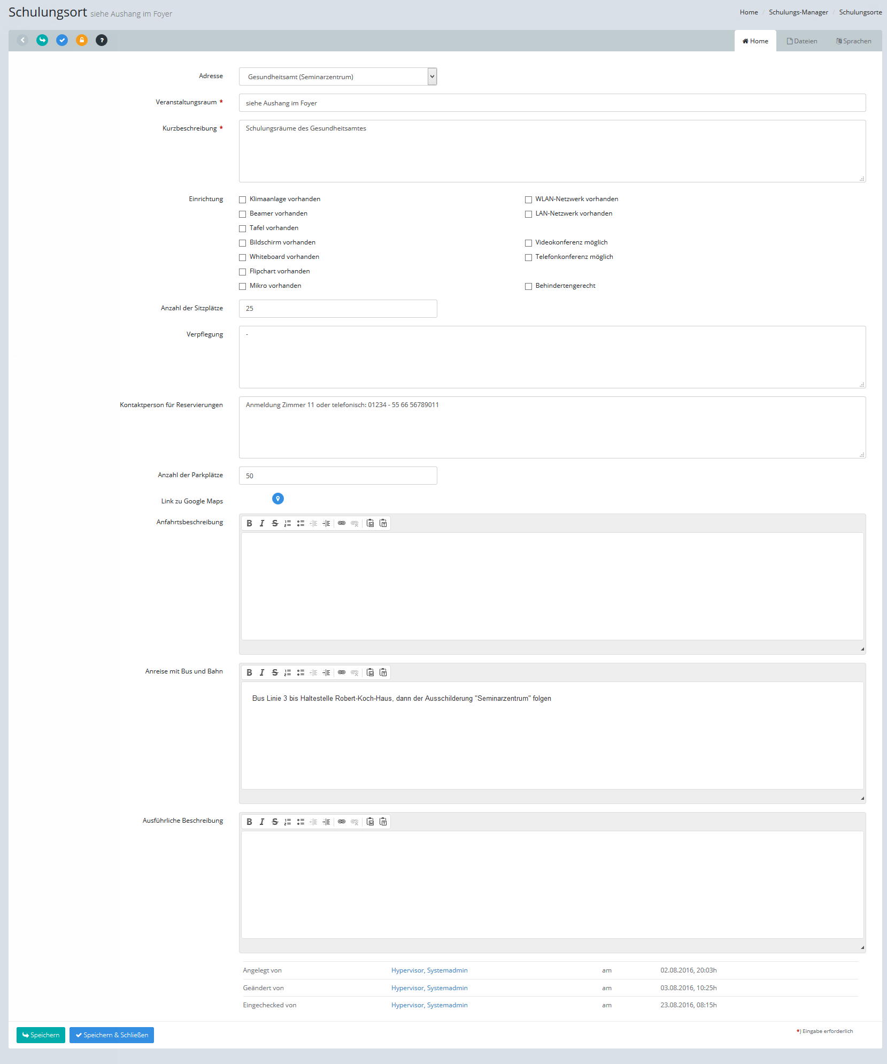Screen dimensions: 887x1064
Task: Open the Google Maps location pin icon
Action: click(x=277, y=499)
